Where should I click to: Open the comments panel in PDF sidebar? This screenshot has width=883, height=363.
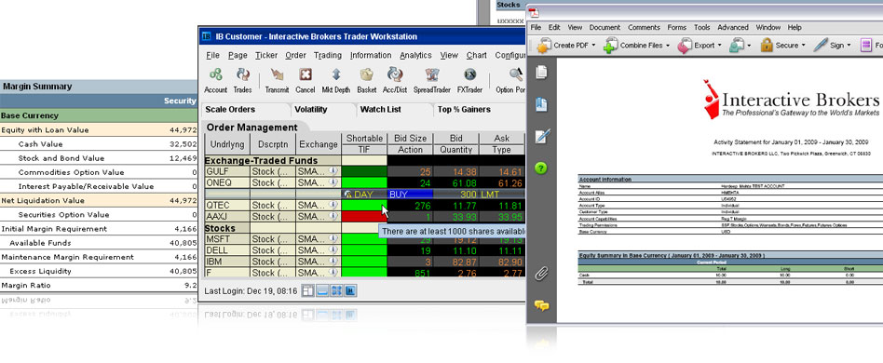click(541, 305)
